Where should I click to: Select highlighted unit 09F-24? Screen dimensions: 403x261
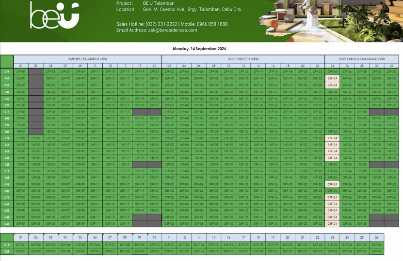[x=332, y=184]
